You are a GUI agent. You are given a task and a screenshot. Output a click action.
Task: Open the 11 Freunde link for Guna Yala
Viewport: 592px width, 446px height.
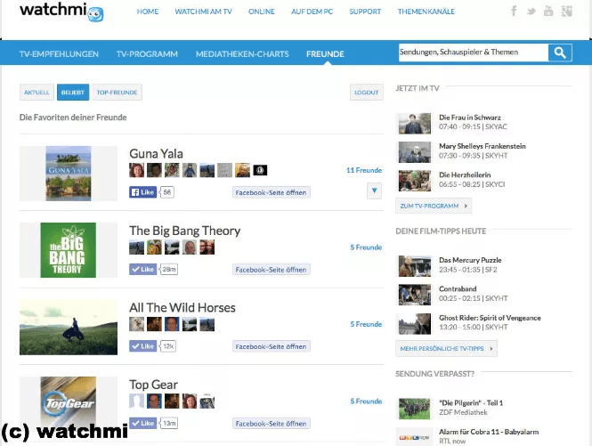364,170
